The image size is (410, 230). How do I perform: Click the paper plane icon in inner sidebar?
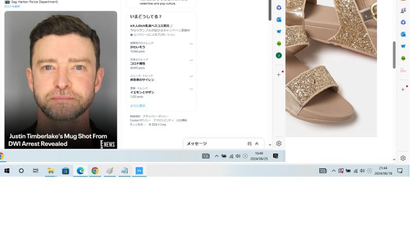[x=279, y=32]
